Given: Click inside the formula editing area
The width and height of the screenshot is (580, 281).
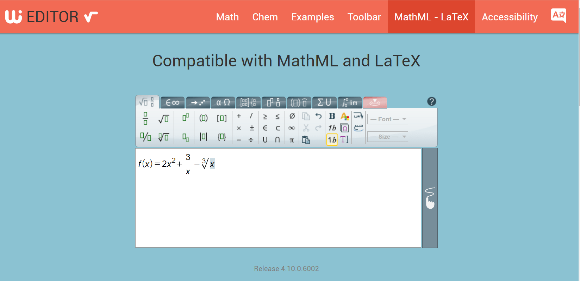Looking at the screenshot, I should tap(278, 198).
